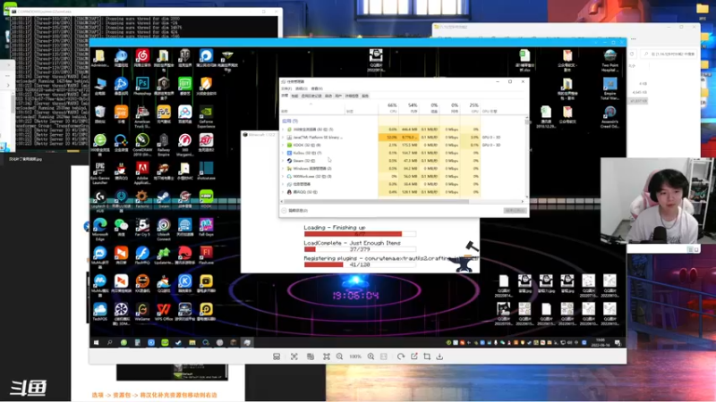This screenshot has height=402, width=716.
Task: Click zoom out icon in image viewer toolbar
Action: [x=339, y=356]
